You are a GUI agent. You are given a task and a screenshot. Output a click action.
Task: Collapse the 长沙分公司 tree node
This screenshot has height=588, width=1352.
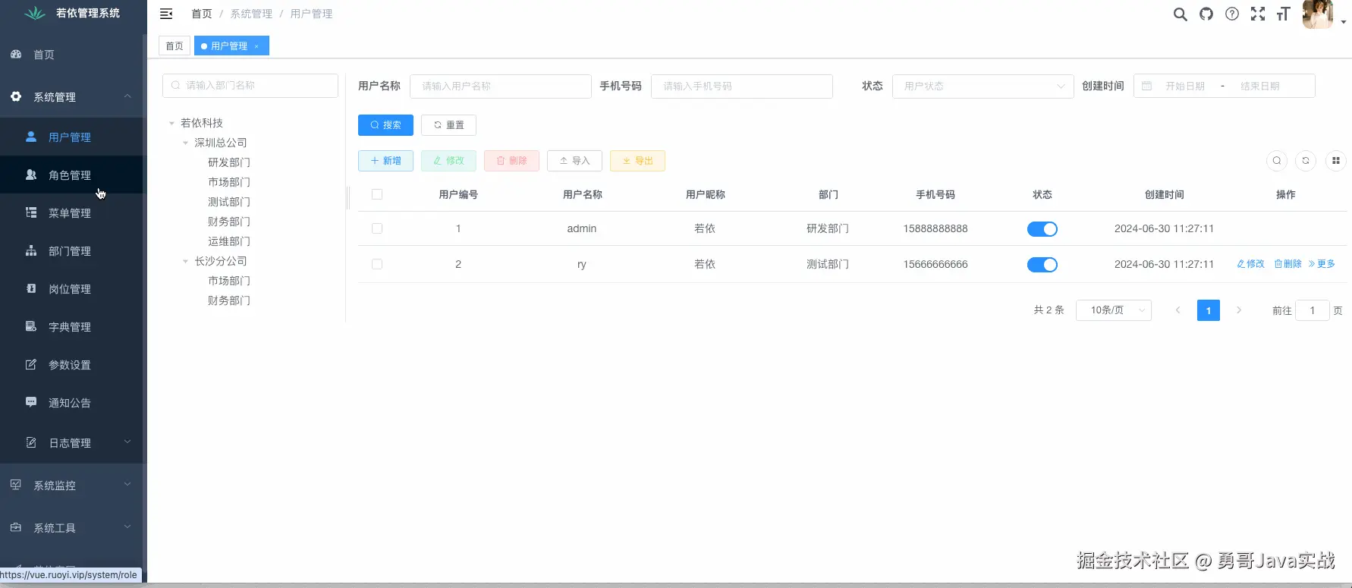[x=186, y=261]
